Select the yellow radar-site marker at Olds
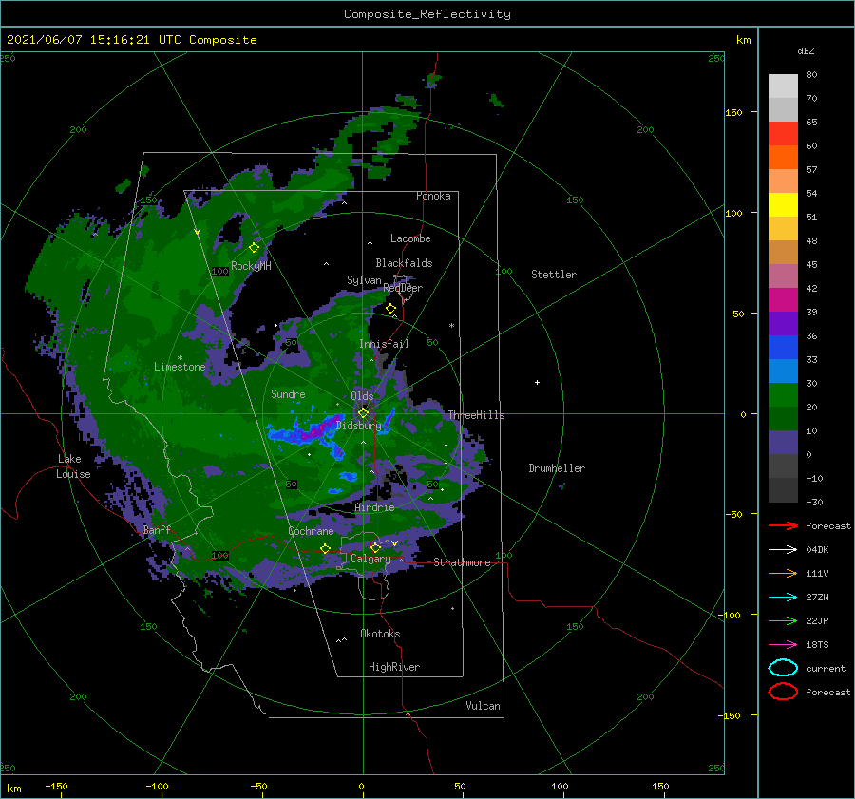855x799 pixels. (x=363, y=413)
